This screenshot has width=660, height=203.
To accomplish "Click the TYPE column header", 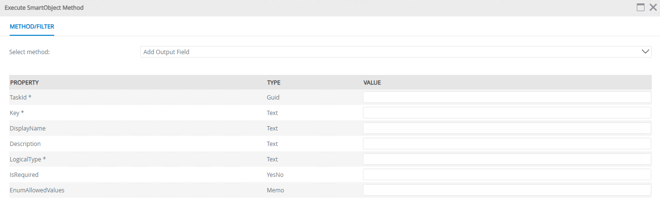I will [x=273, y=83].
